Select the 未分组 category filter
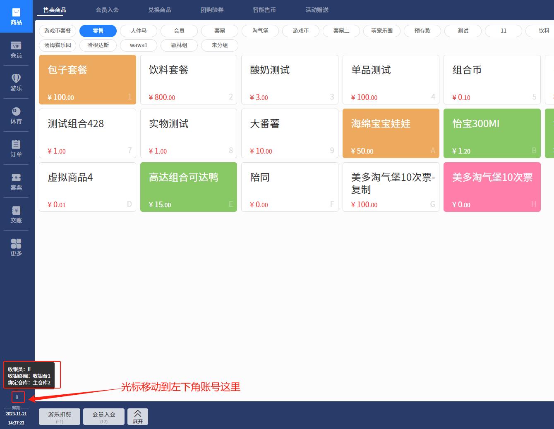The image size is (554, 429). [x=220, y=45]
